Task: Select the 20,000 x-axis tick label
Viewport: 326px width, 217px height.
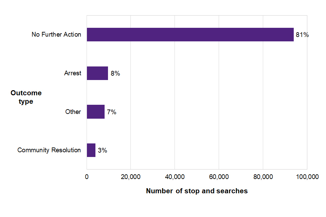Action: 131,177
